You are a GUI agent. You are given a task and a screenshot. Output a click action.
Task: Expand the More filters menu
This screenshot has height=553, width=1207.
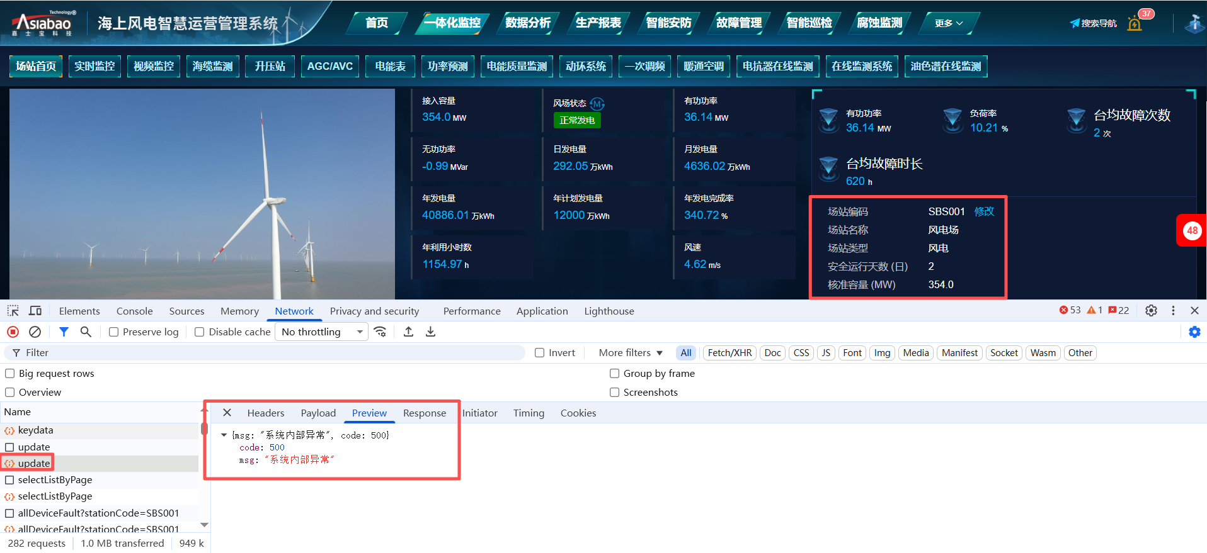[x=631, y=353]
